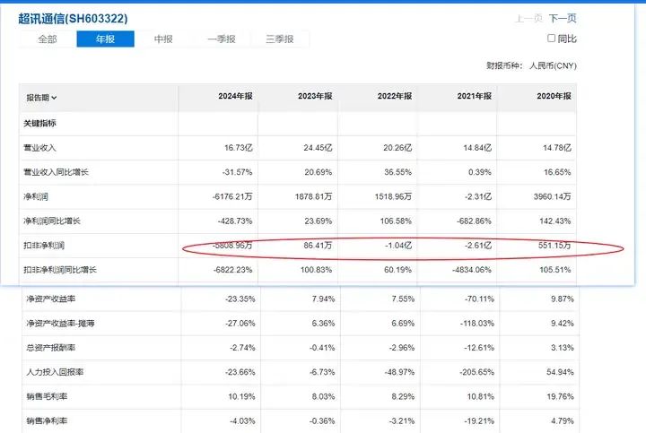Select the 营业收入 row label

[x=39, y=147]
